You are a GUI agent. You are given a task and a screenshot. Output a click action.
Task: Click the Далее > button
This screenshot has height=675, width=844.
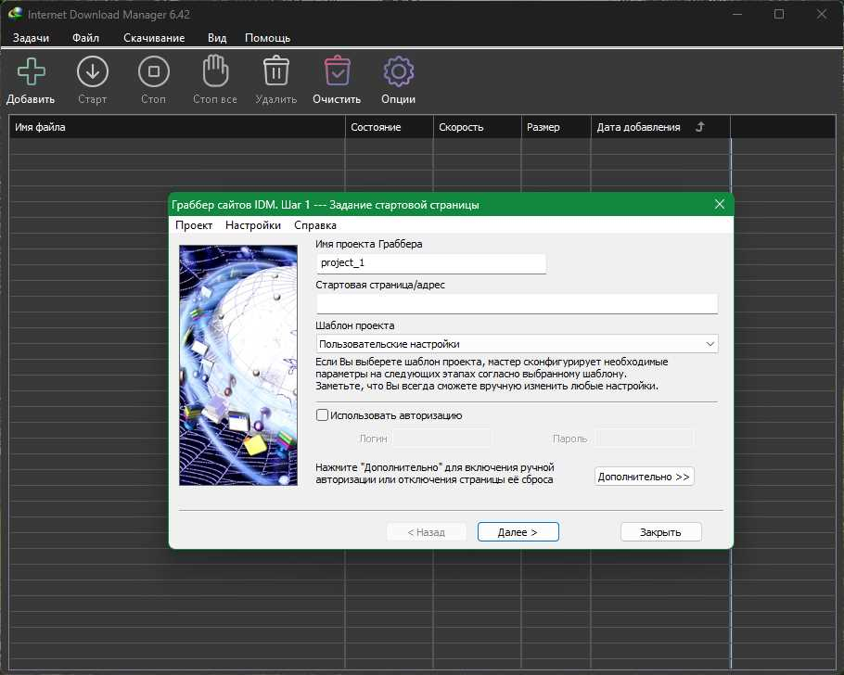pos(518,532)
